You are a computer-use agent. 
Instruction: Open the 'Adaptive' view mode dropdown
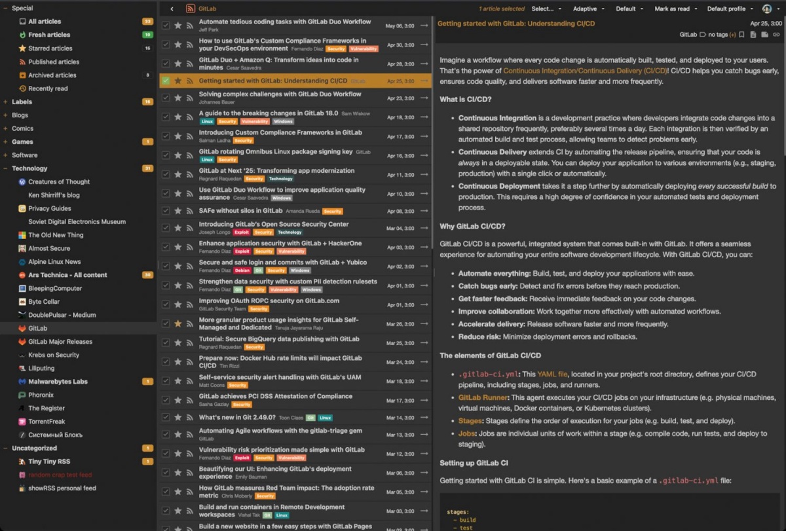tap(588, 9)
